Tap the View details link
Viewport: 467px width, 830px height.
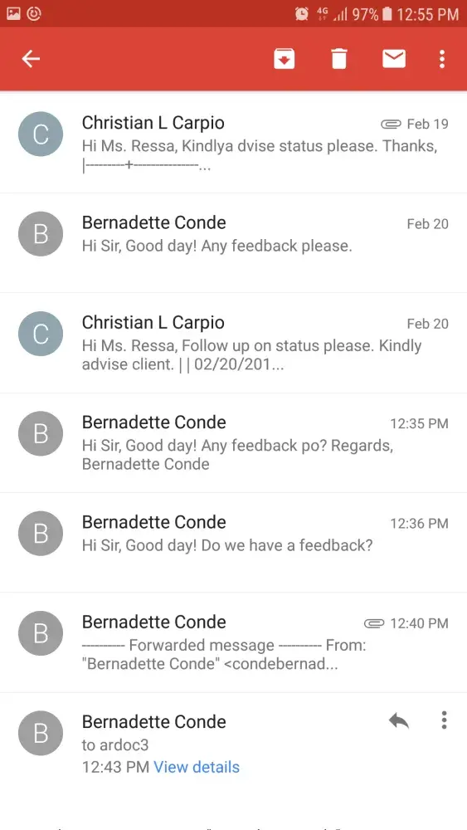click(197, 766)
